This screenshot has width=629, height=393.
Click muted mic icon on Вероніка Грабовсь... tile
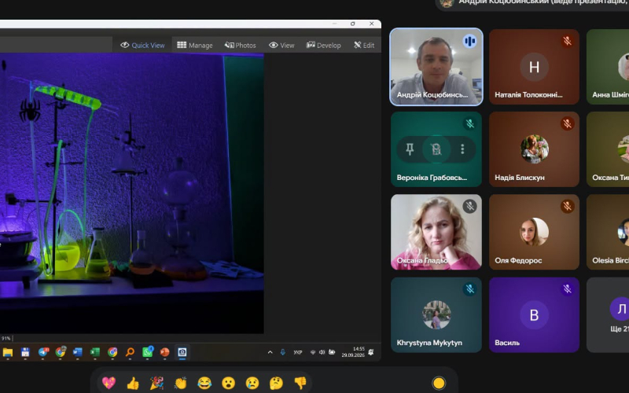pos(469,123)
